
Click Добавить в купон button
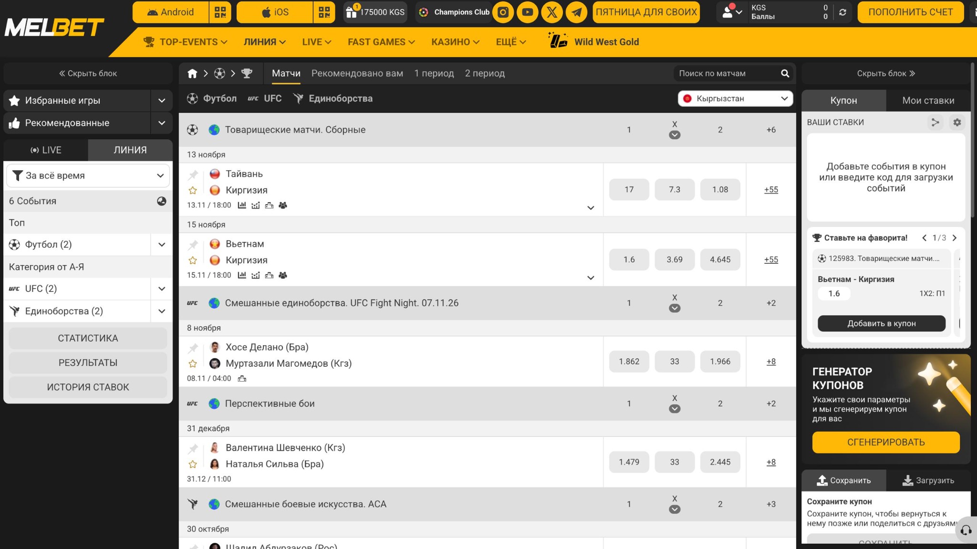tap(881, 323)
